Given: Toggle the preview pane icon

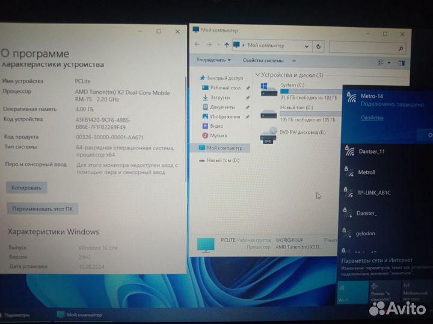Looking at the screenshot, I should click(x=402, y=63).
